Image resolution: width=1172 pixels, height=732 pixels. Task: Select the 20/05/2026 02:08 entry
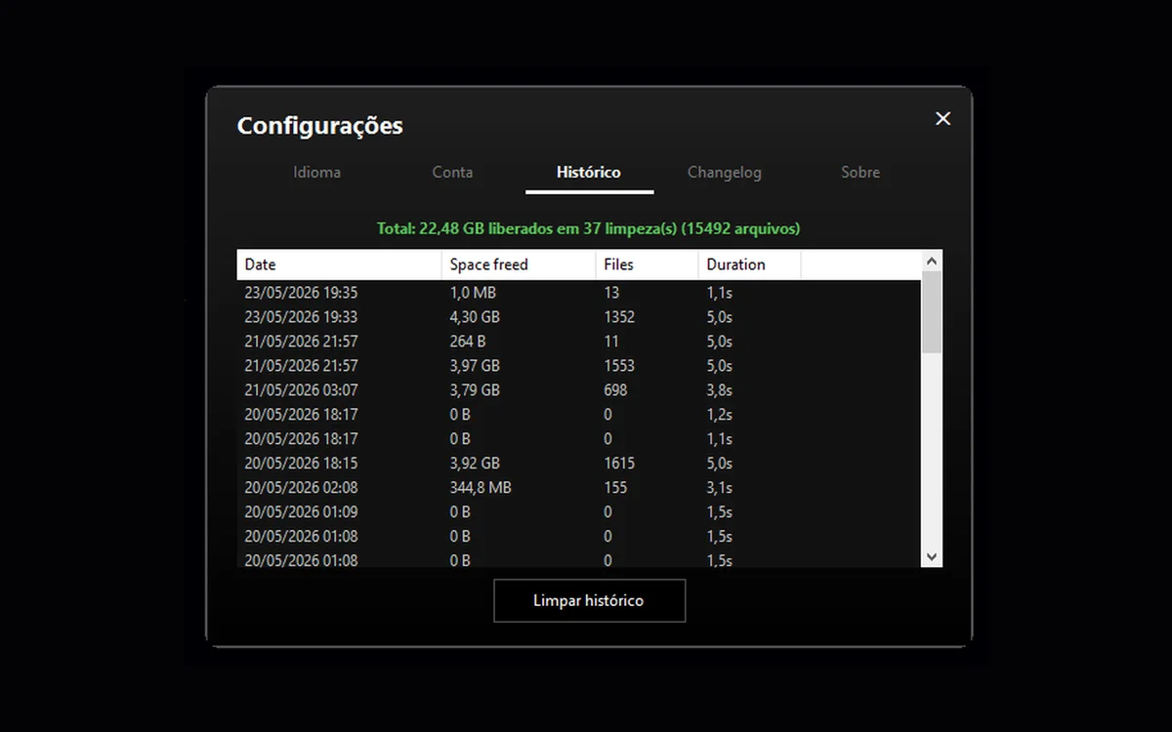(579, 487)
